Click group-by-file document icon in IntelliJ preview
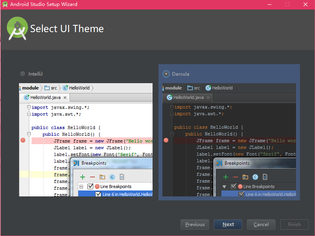The image size is (315, 236). tap(122, 177)
